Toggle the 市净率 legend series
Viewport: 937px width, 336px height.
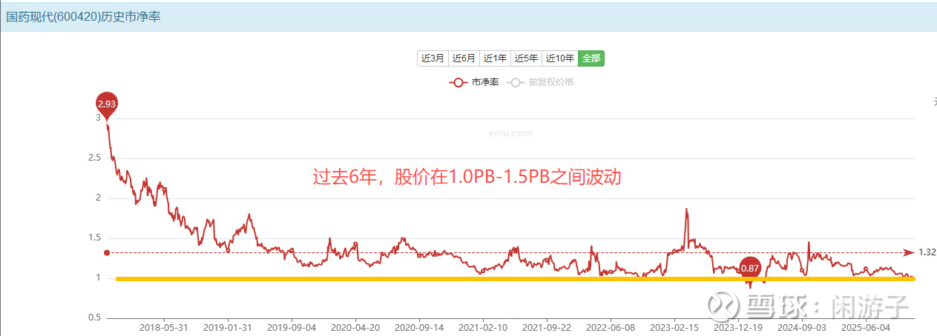click(x=474, y=82)
